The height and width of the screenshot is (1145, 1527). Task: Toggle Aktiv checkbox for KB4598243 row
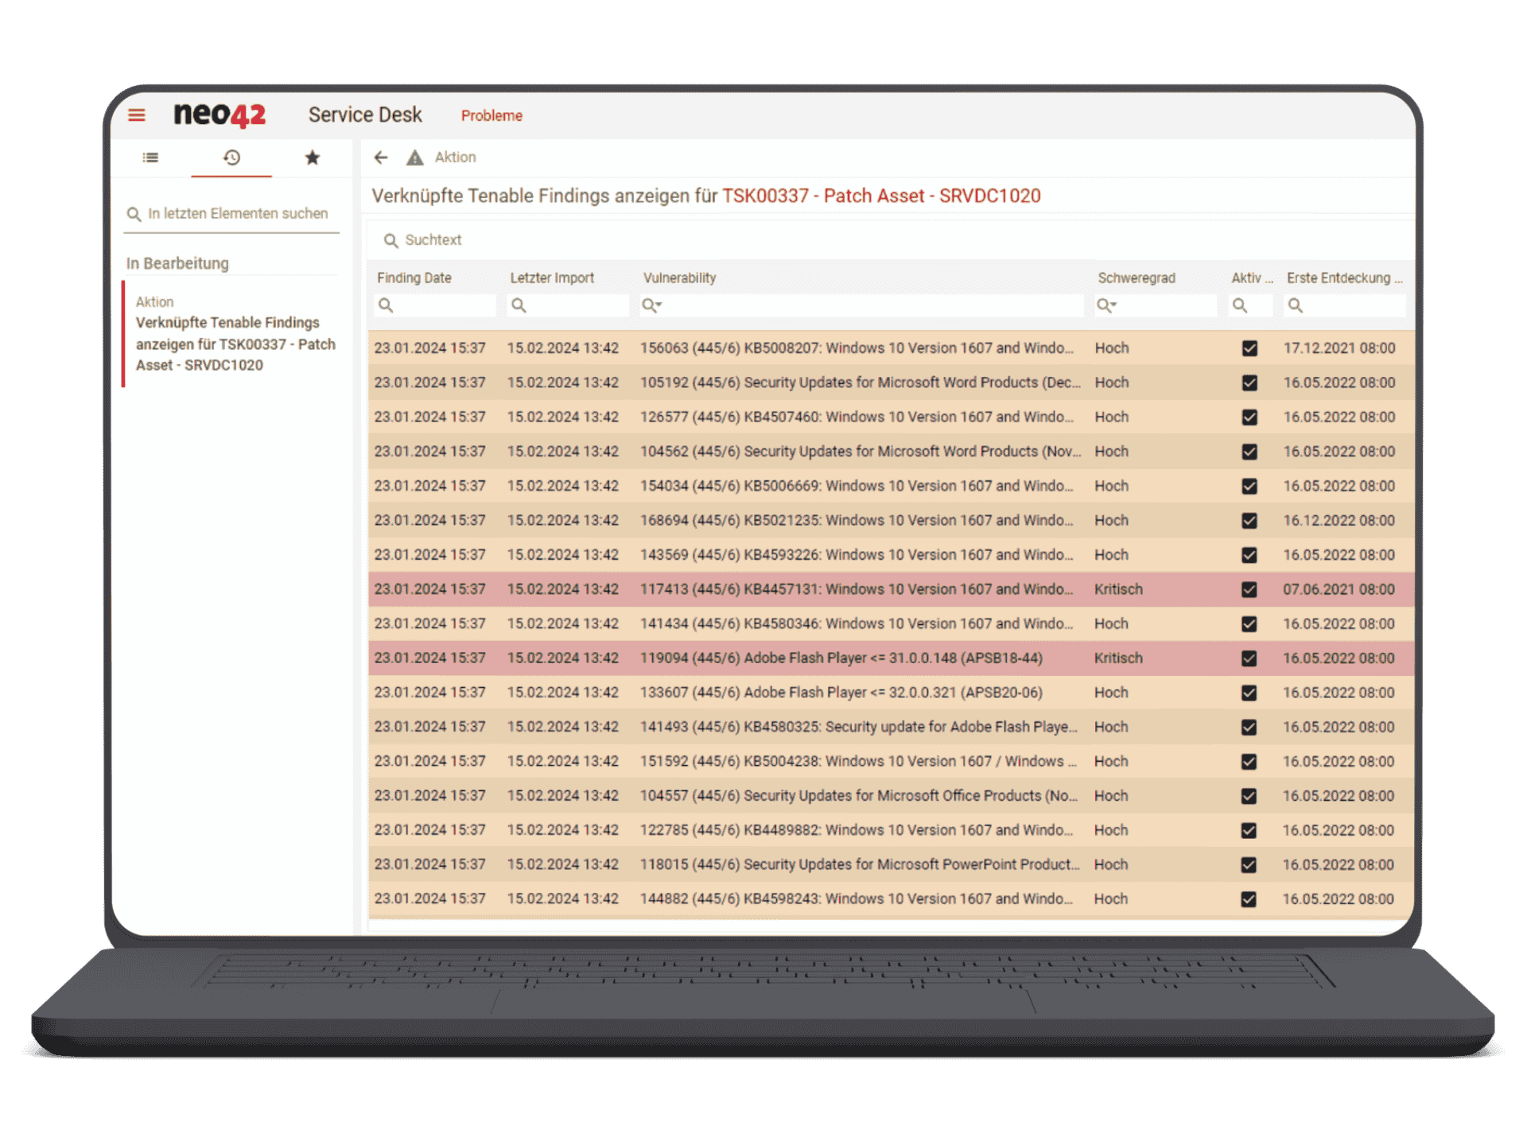tap(1249, 899)
